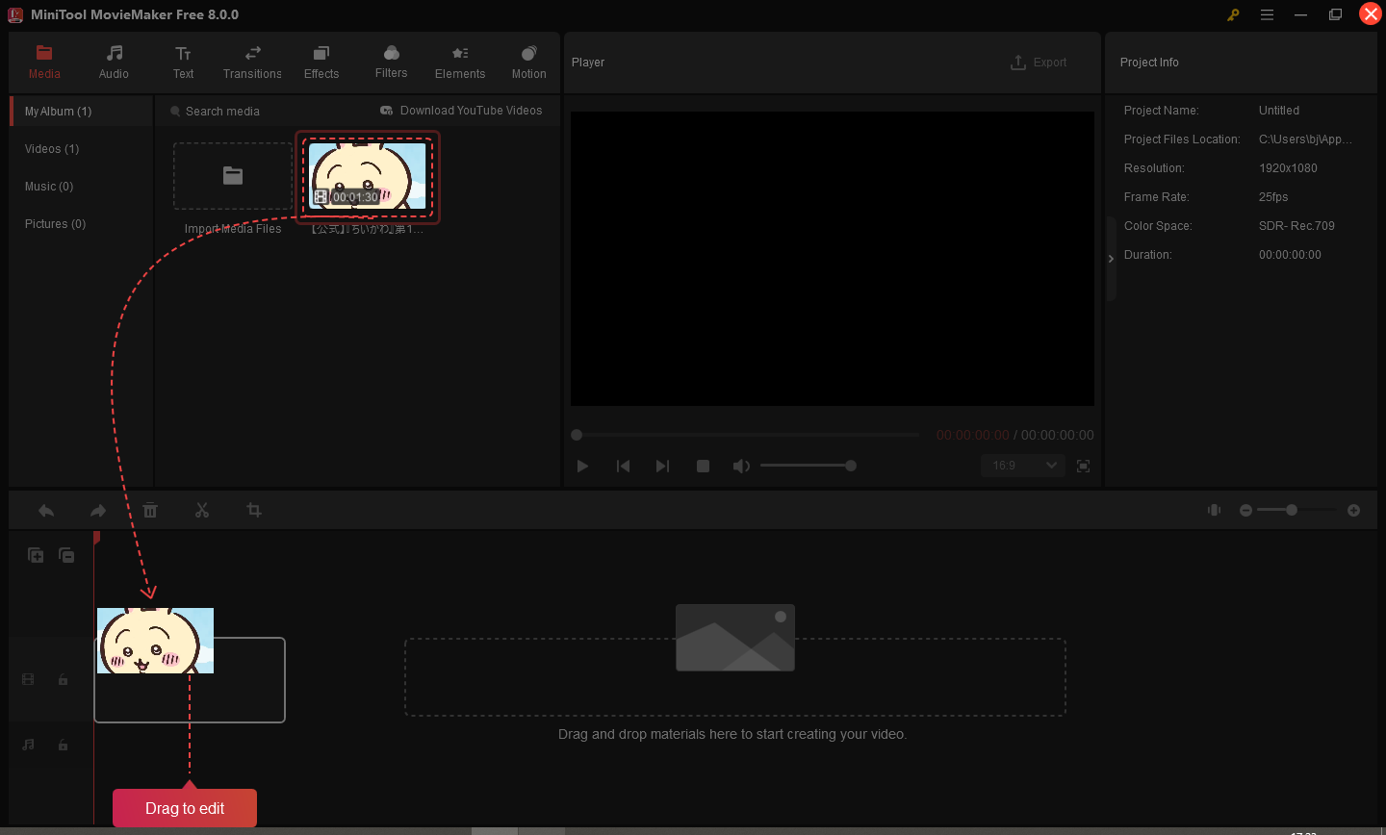Open the 16:9 aspect ratio dropdown
Image resolution: width=1386 pixels, height=835 pixels.
click(x=1022, y=466)
